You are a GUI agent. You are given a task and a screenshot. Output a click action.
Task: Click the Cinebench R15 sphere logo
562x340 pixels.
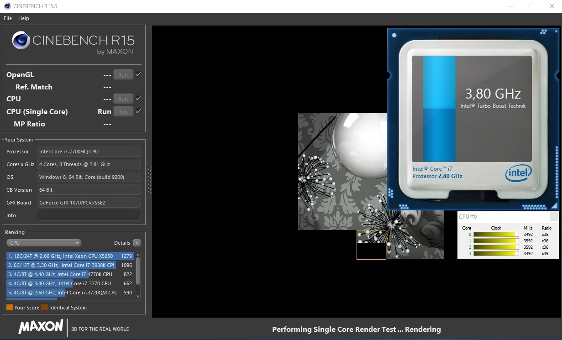click(x=21, y=41)
